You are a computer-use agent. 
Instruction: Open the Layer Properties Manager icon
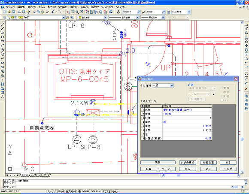click(5, 17)
